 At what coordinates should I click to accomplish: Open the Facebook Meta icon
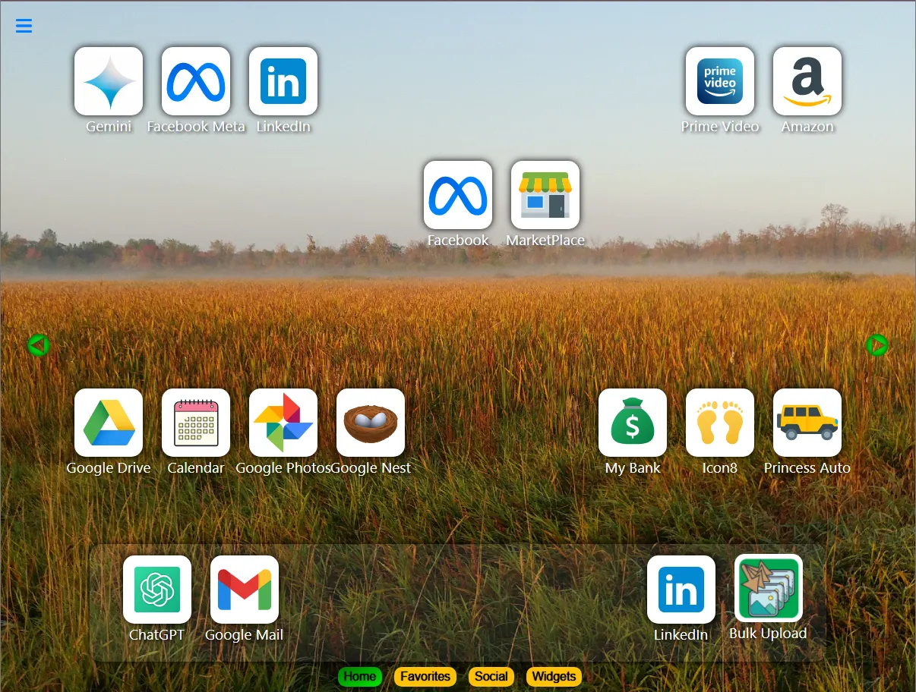(196, 81)
